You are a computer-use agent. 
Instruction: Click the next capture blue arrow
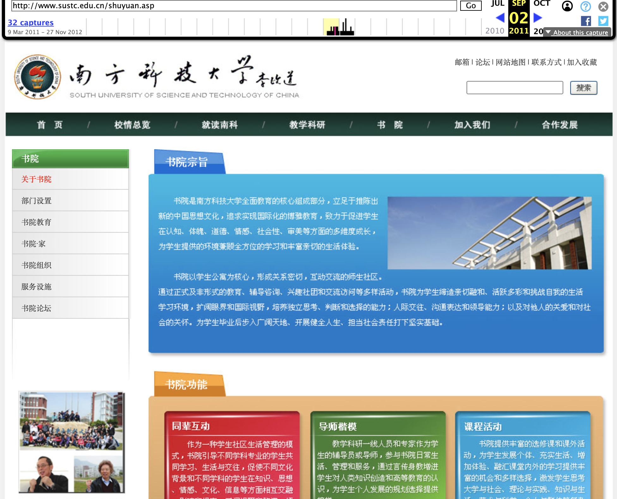tap(537, 17)
